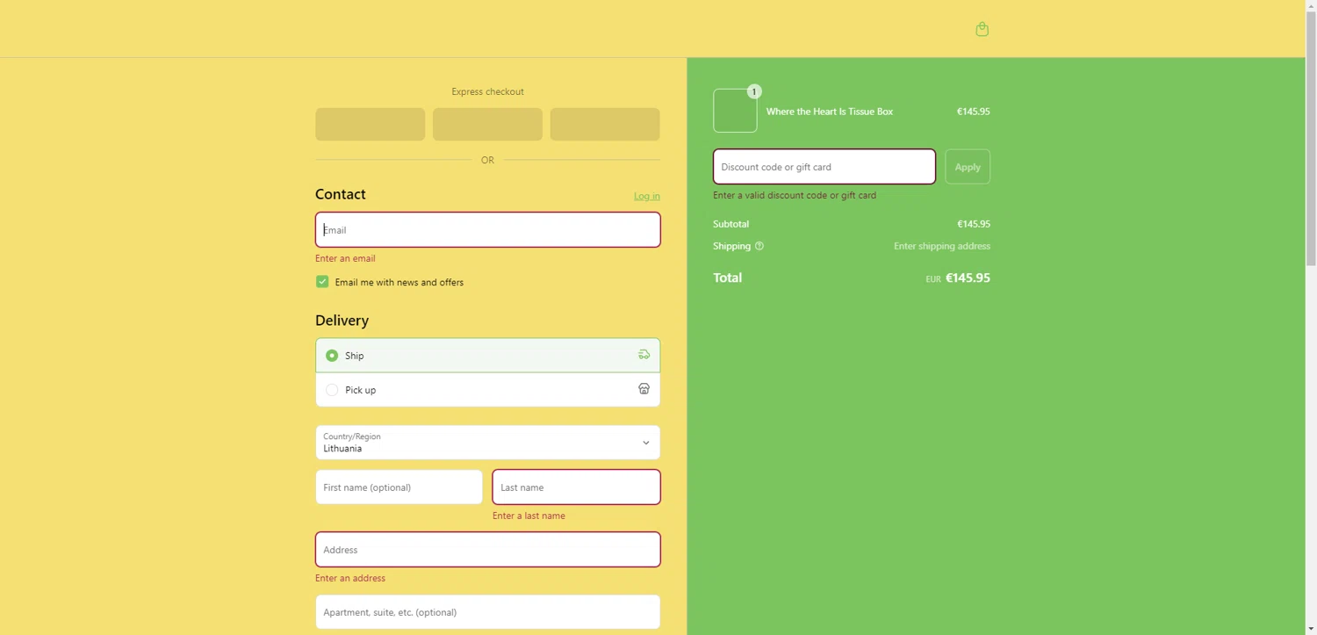Viewport: 1317px width, 635px height.
Task: Open the Country/Region dropdown showing Lithuania
Action: point(487,443)
